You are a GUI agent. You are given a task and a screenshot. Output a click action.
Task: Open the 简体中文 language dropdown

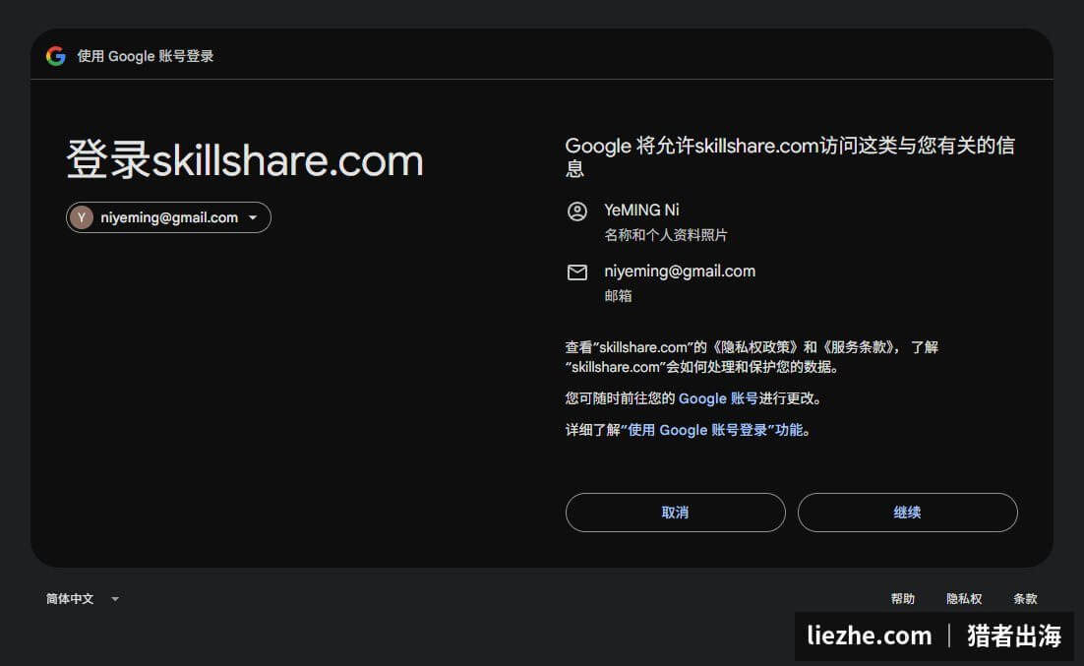tap(83, 599)
